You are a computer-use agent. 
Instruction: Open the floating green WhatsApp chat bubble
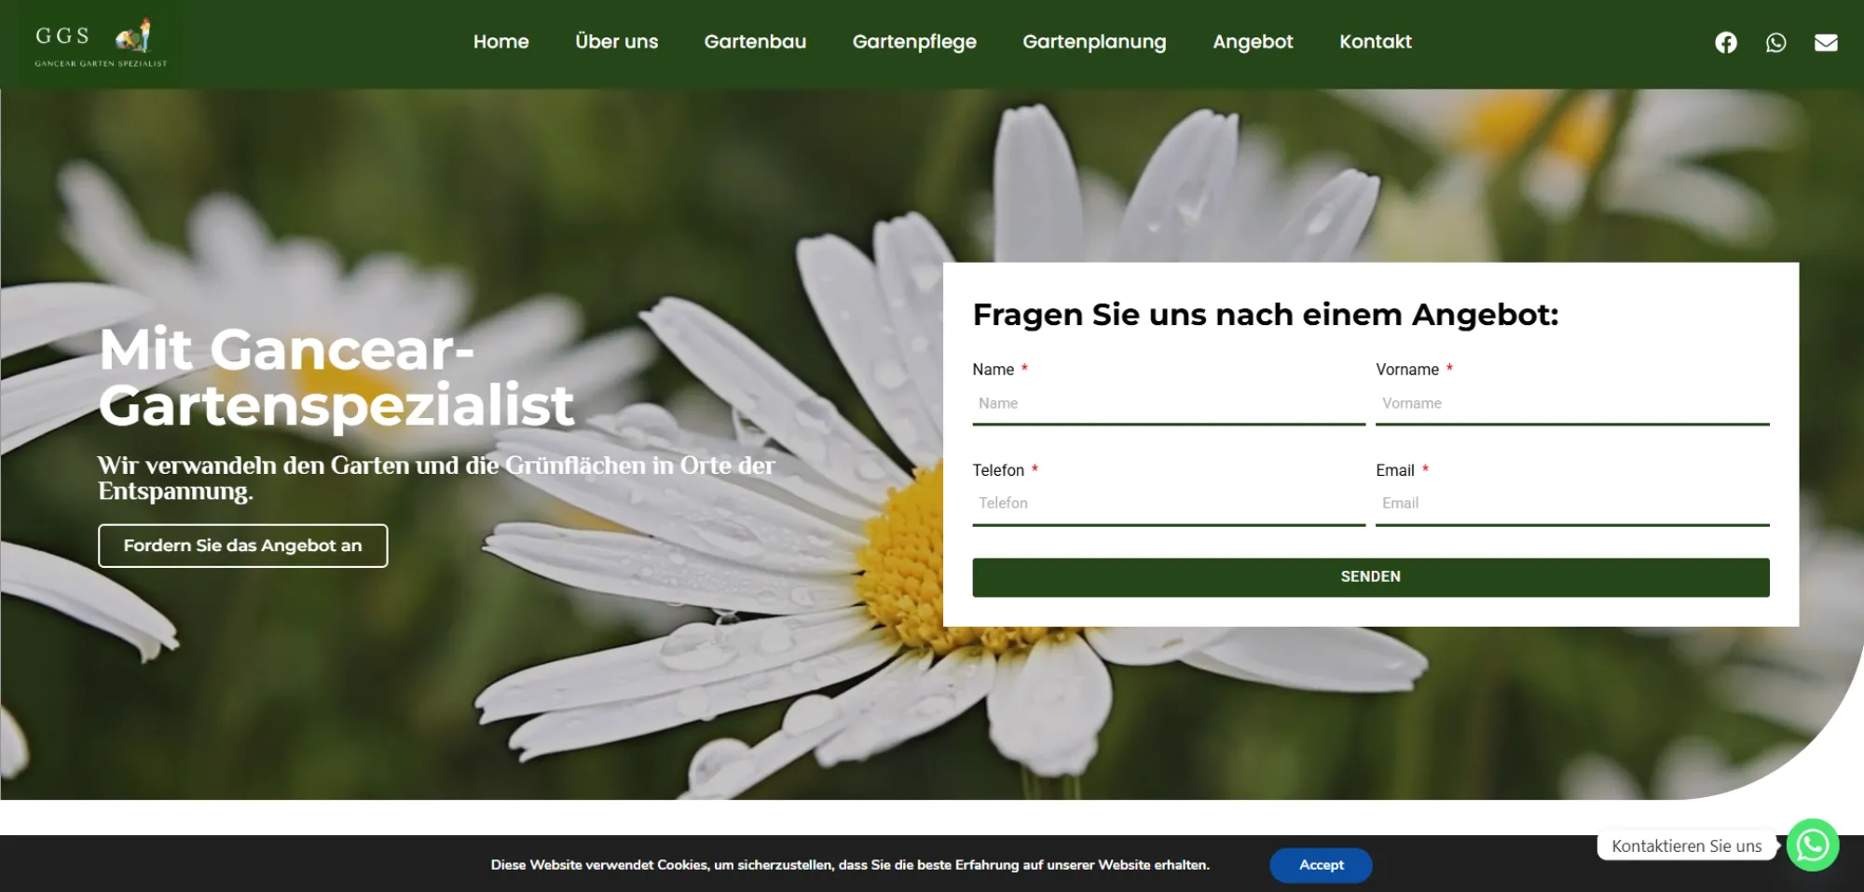[1812, 845]
